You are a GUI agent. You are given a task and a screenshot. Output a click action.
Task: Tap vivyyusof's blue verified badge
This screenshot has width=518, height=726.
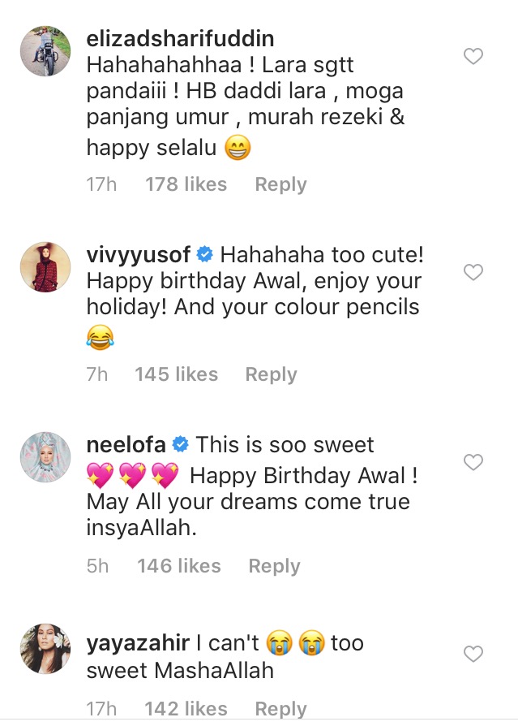pyautogui.click(x=205, y=255)
